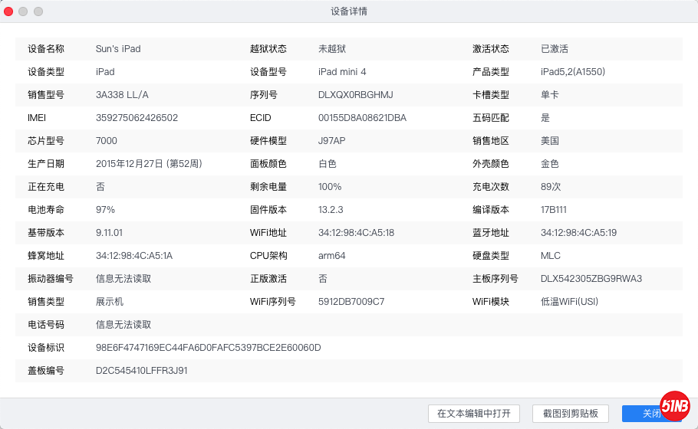Click the product type iPad5,2(A1550) value
The width and height of the screenshot is (698, 429).
tap(573, 72)
